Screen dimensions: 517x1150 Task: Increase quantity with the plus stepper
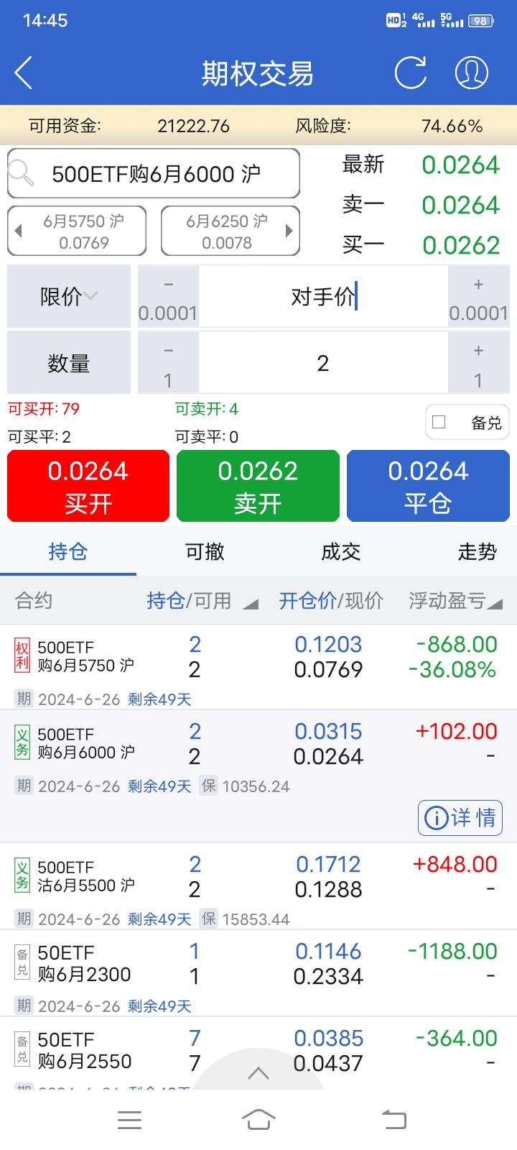point(478,364)
